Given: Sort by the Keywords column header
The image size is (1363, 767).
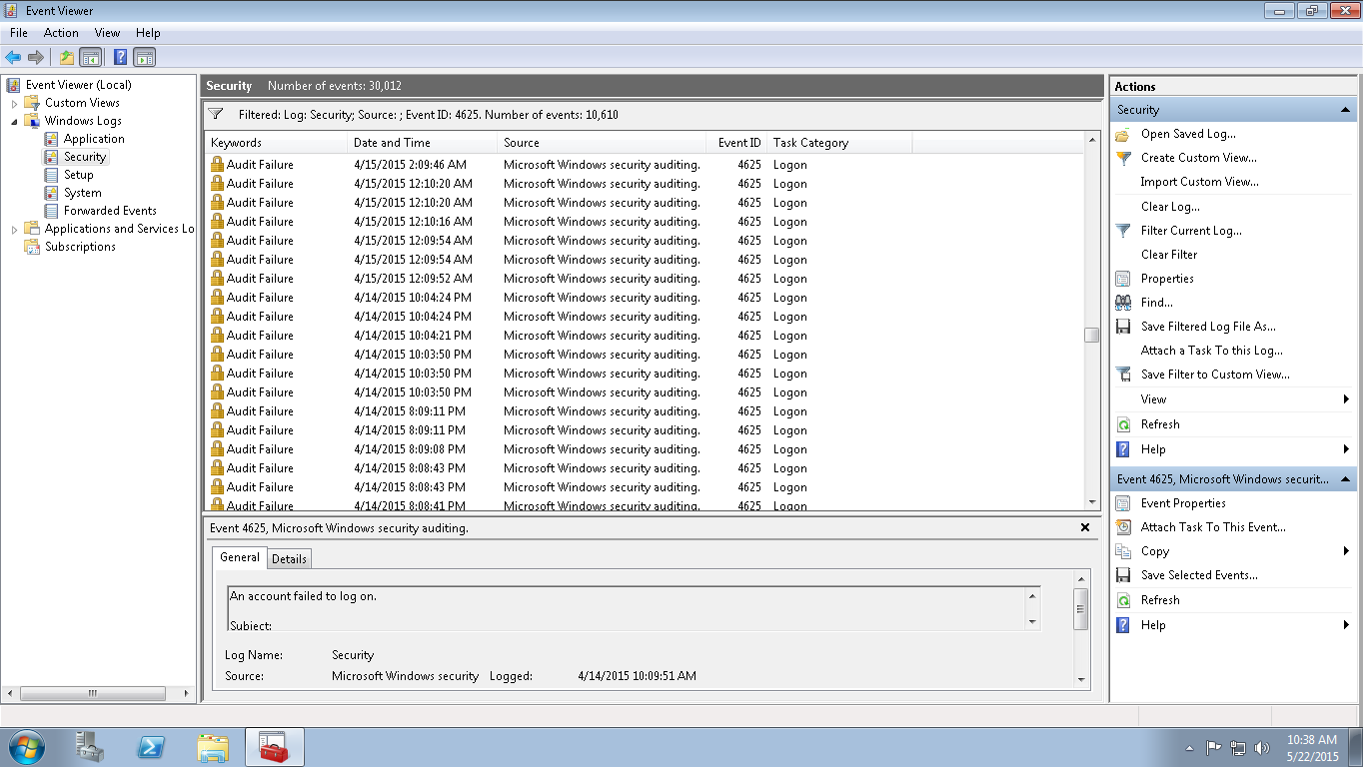Looking at the screenshot, I should [276, 143].
